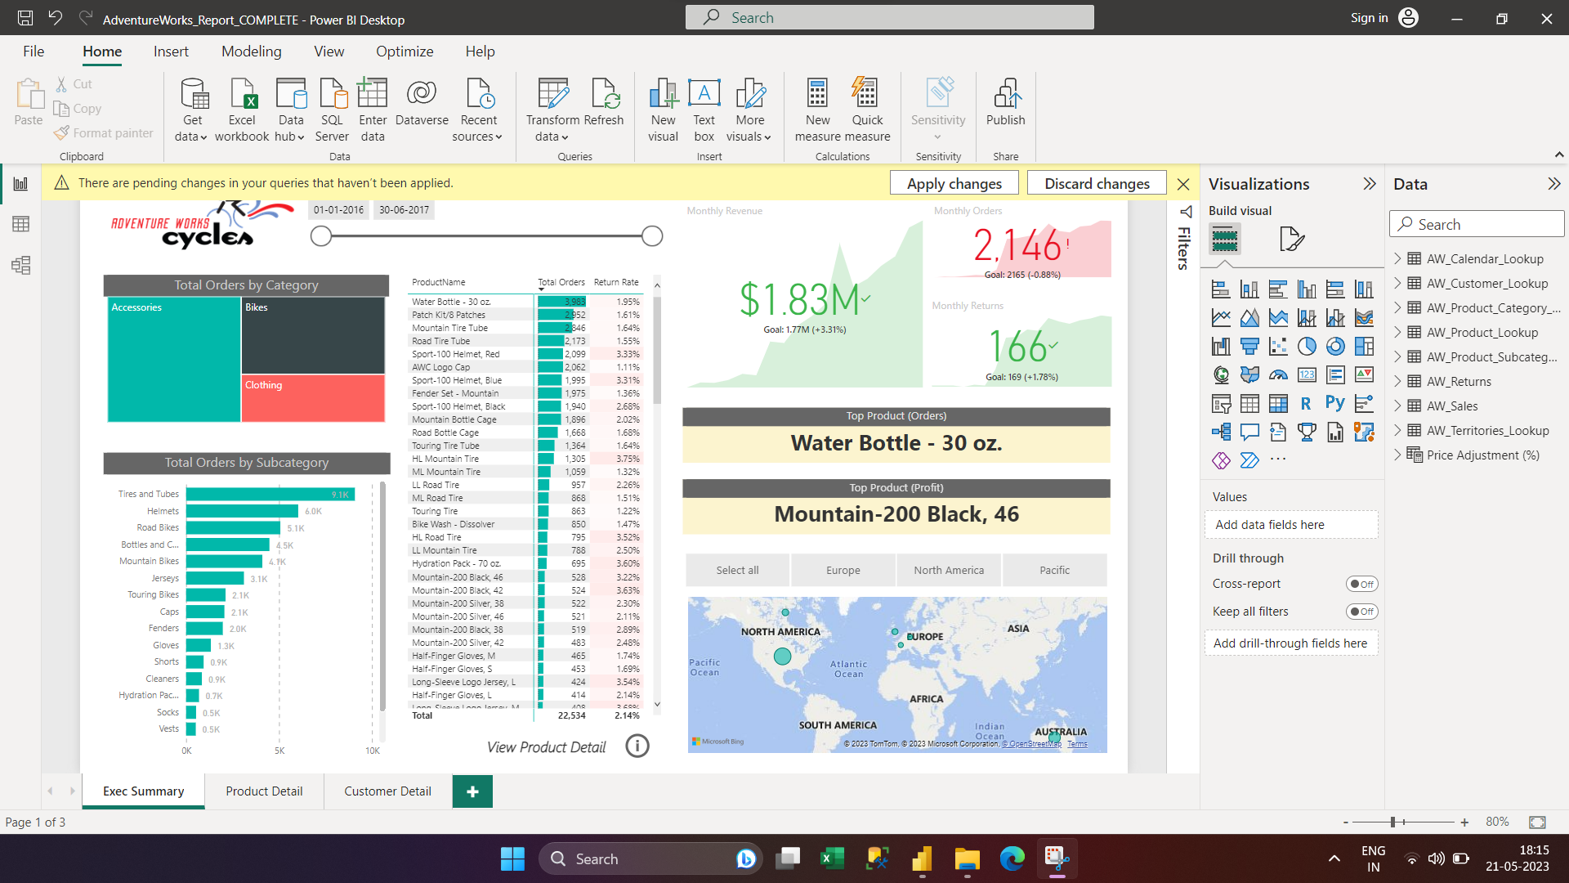Open the View ribbon tab
Image resolution: width=1569 pixels, height=883 pixels.
(x=329, y=52)
